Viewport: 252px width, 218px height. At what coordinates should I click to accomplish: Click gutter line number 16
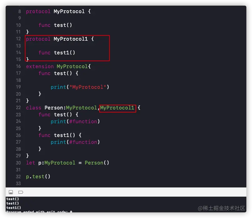pos(18,66)
